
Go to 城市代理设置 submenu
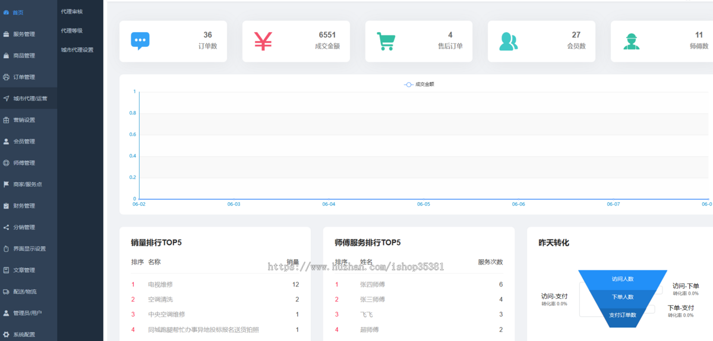point(77,50)
